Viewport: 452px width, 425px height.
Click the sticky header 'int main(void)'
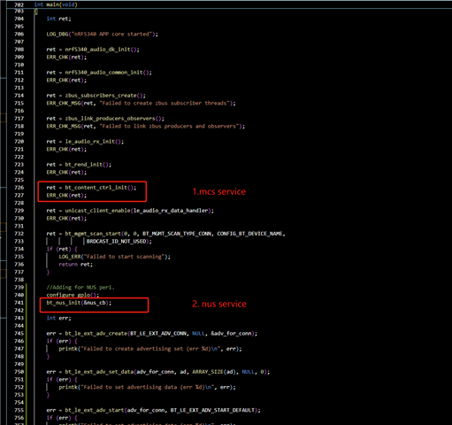coord(56,4)
